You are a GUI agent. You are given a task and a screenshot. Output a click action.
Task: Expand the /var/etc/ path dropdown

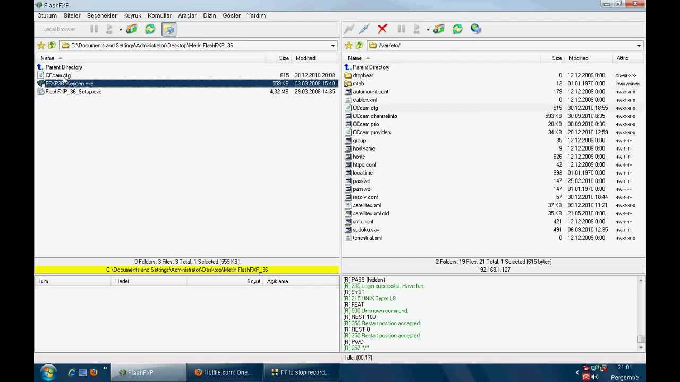coord(639,46)
